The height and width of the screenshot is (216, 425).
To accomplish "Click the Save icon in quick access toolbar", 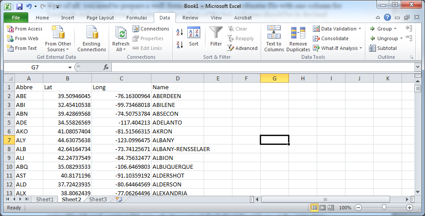I will [19, 7].
